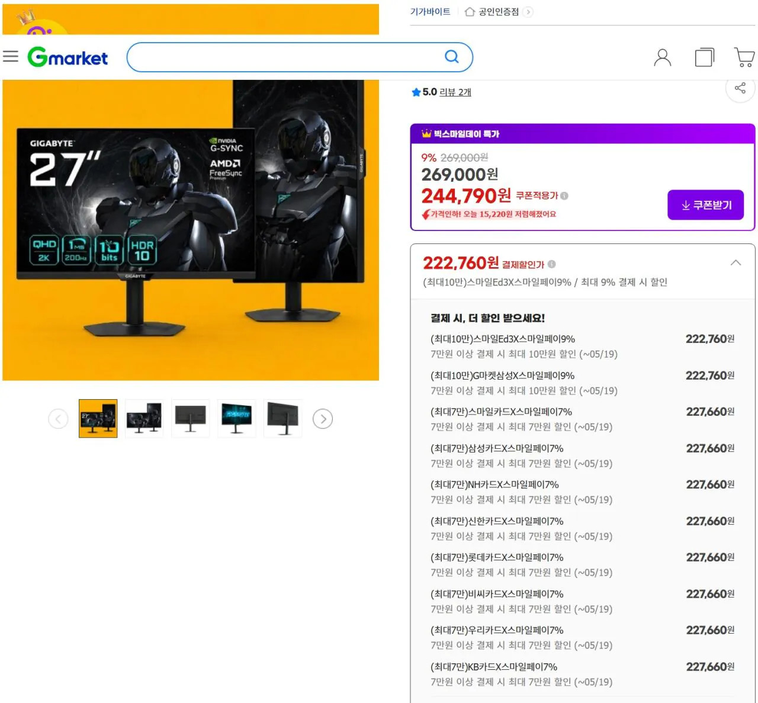This screenshot has width=758, height=703.
Task: Click the Gmarket logo
Action: pos(68,57)
